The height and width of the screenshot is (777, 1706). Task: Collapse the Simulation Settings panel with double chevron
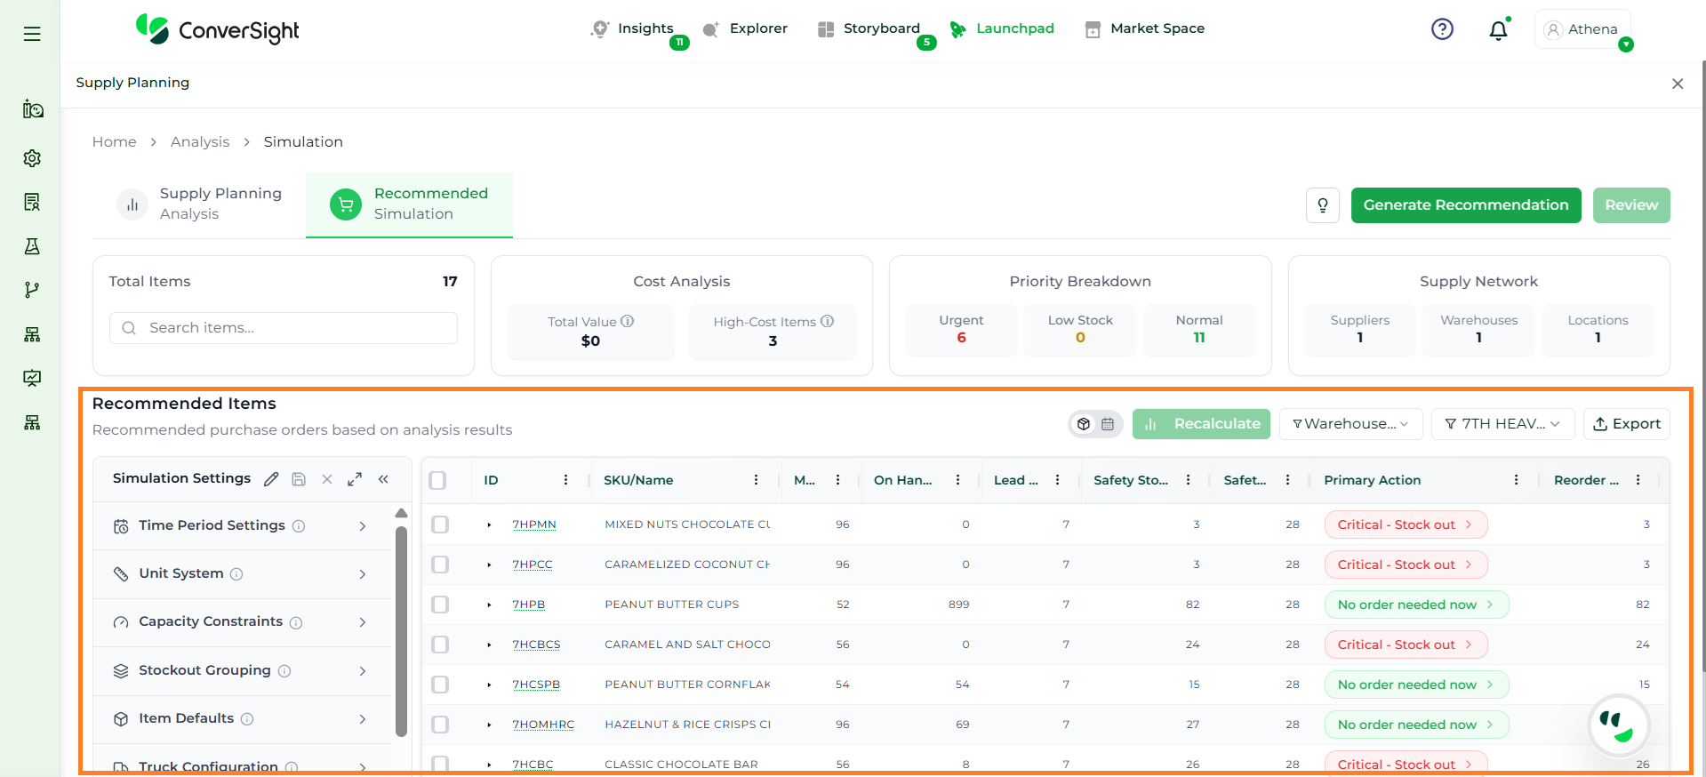pos(383,479)
